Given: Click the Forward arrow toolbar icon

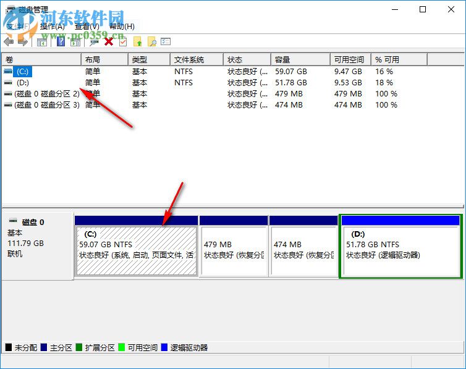Looking at the screenshot, I should [x=23, y=42].
